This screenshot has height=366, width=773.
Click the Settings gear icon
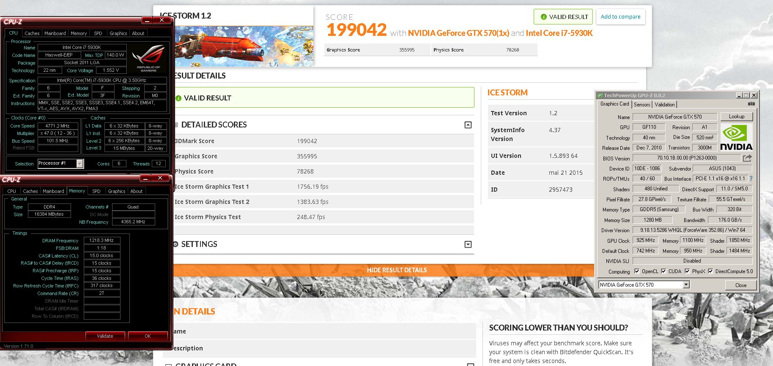click(175, 244)
